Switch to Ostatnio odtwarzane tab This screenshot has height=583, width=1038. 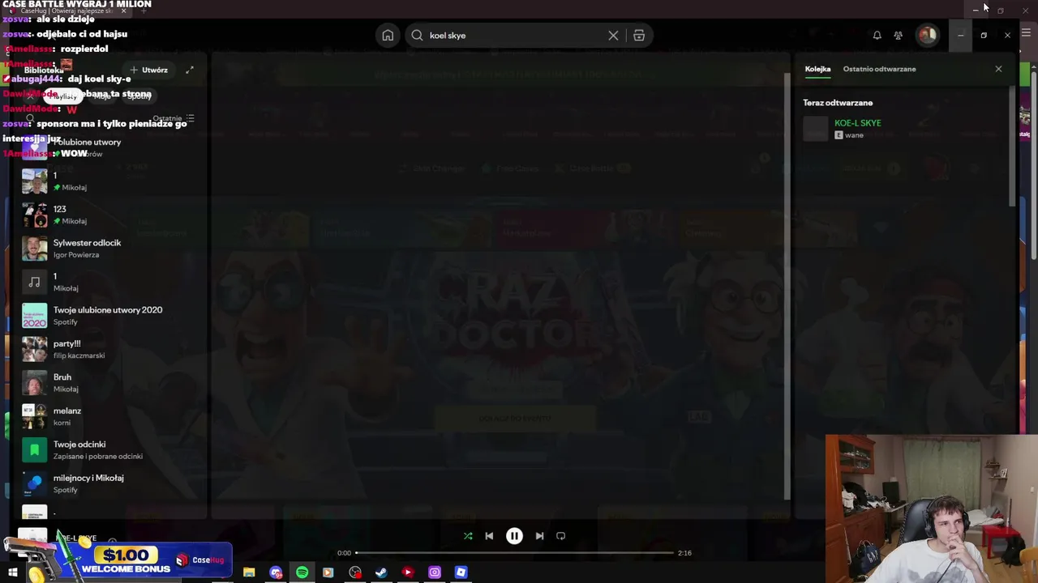tap(879, 69)
